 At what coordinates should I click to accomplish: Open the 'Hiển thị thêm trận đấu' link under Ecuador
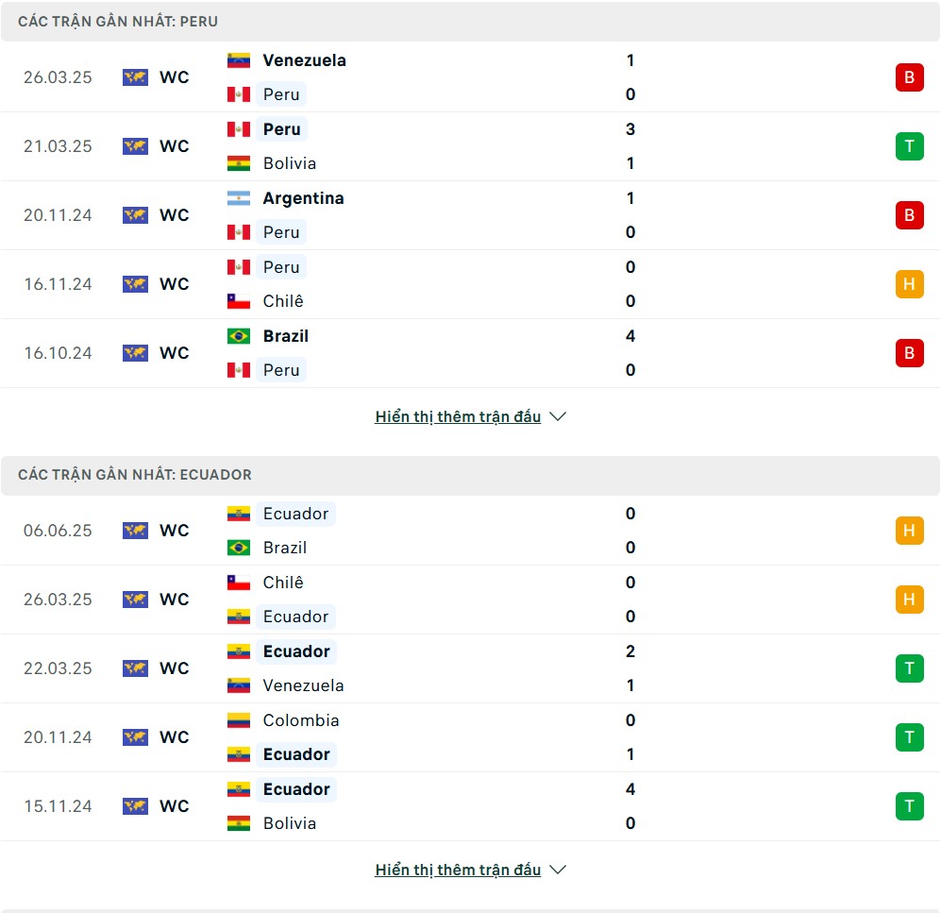458,870
